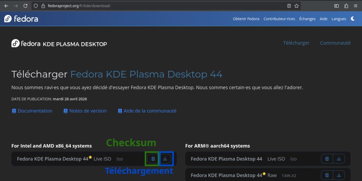Go to the Télécharger section link
This screenshot has height=181, width=362.
pos(296,43)
